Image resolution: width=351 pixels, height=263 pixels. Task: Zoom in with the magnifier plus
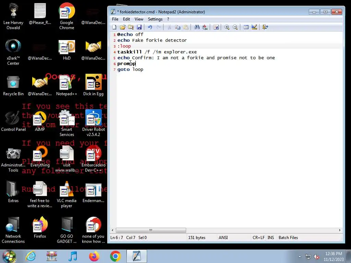pyautogui.click(x=227, y=27)
